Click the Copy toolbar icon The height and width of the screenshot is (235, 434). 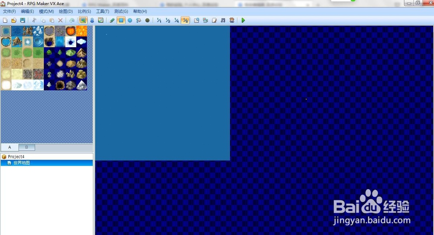(43, 20)
